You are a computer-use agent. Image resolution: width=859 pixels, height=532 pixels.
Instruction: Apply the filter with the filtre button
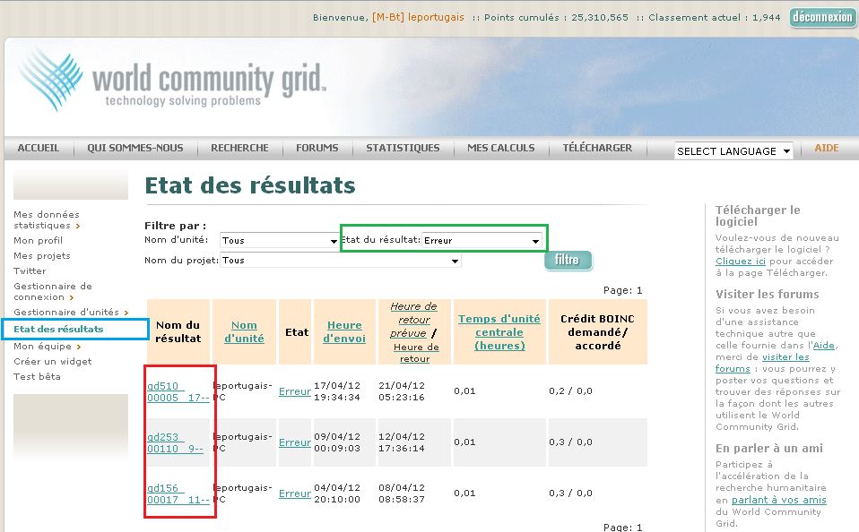coord(568,260)
